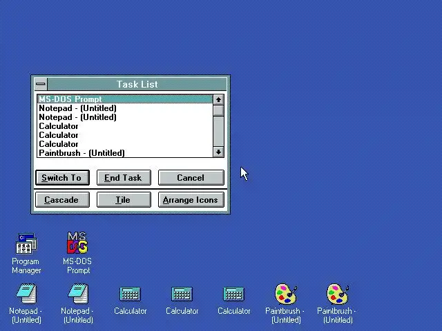
Task: Click the task list scroll up arrow
Action: click(218, 99)
